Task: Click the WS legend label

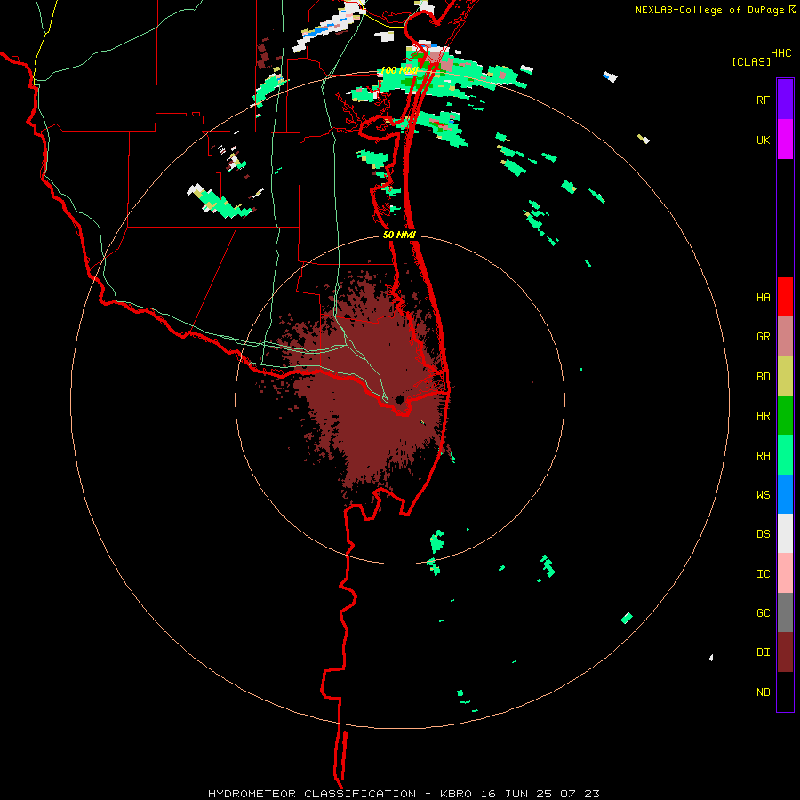Action: click(763, 494)
